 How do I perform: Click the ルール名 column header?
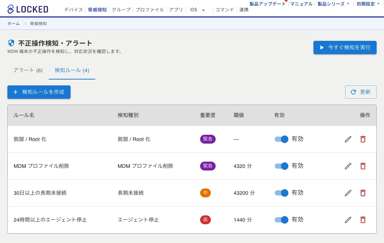(24, 115)
